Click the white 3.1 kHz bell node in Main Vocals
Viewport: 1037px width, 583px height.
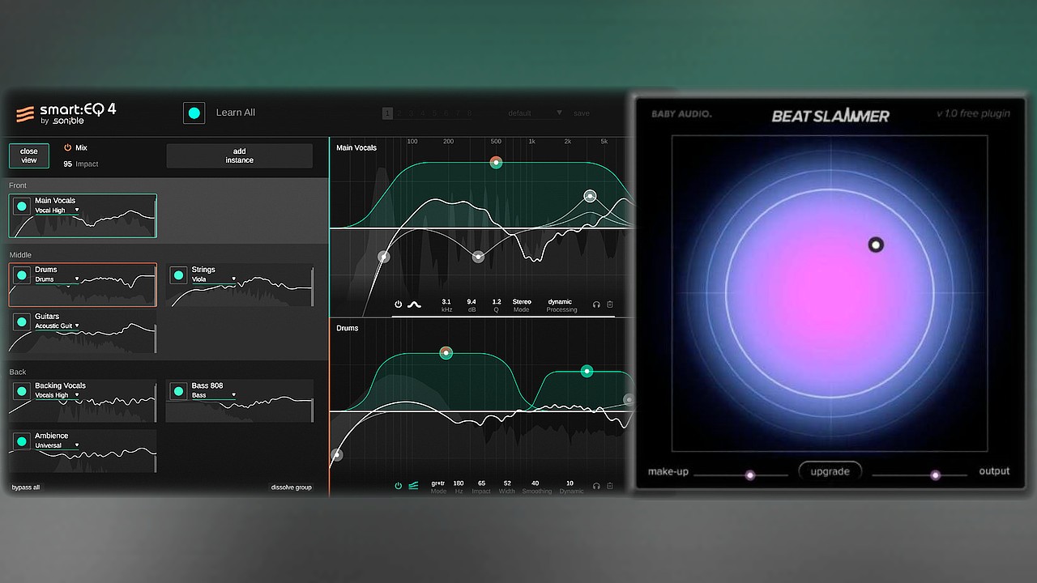coord(590,196)
